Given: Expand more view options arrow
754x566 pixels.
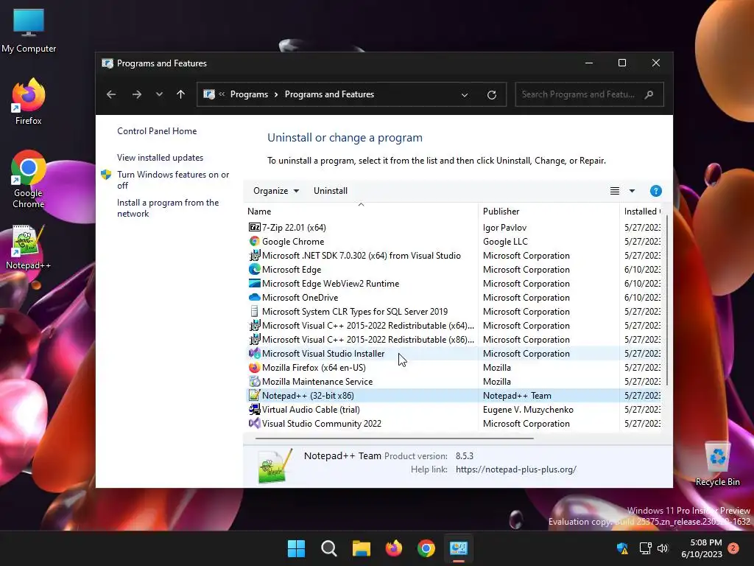Looking at the screenshot, I should tap(632, 191).
